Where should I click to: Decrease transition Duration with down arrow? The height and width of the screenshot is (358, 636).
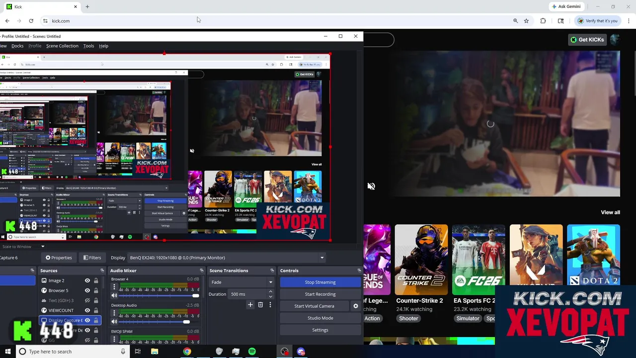point(271,296)
